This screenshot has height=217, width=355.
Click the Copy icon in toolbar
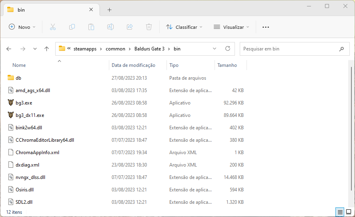[72, 27]
